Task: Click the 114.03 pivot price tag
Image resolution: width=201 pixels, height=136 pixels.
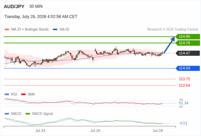Action: pyautogui.click(x=188, y=68)
